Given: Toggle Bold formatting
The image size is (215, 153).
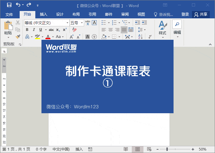Looking at the screenshot, I should point(27,30).
